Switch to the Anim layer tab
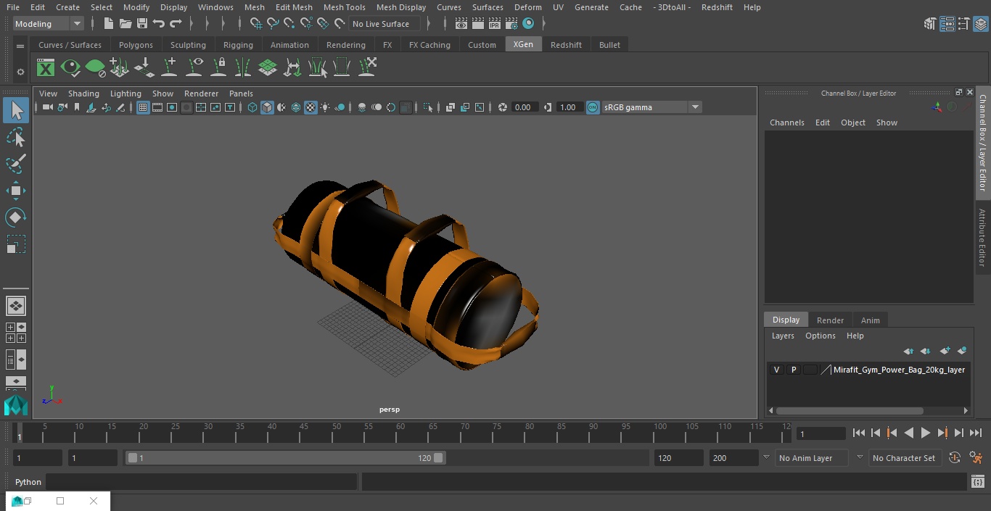Image resolution: width=991 pixels, height=511 pixels. pos(870,320)
